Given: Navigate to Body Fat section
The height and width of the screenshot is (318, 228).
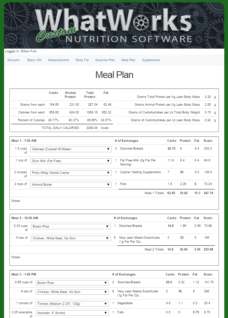Looking at the screenshot, I should pos(82,60).
